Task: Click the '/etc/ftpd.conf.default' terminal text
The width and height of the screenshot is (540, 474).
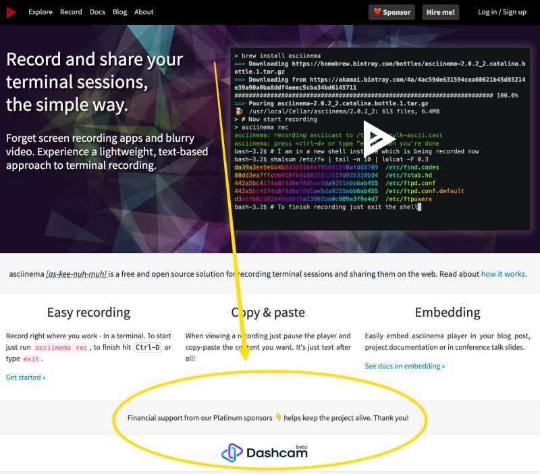Action: (425, 191)
